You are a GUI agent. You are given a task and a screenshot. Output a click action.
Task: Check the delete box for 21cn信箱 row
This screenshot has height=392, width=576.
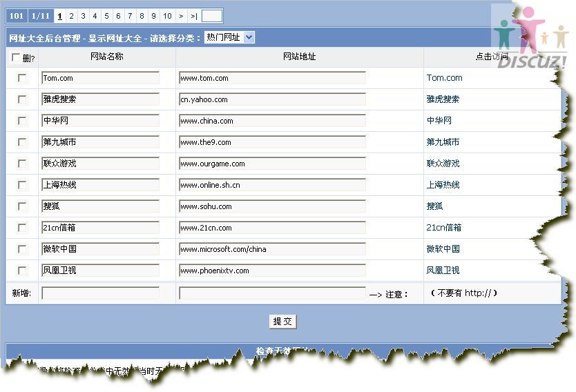coord(22,228)
